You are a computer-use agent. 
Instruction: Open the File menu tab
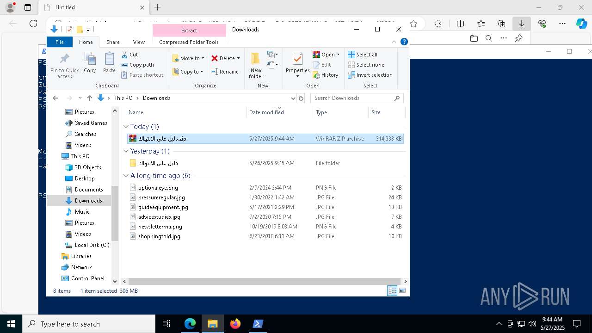click(60, 42)
